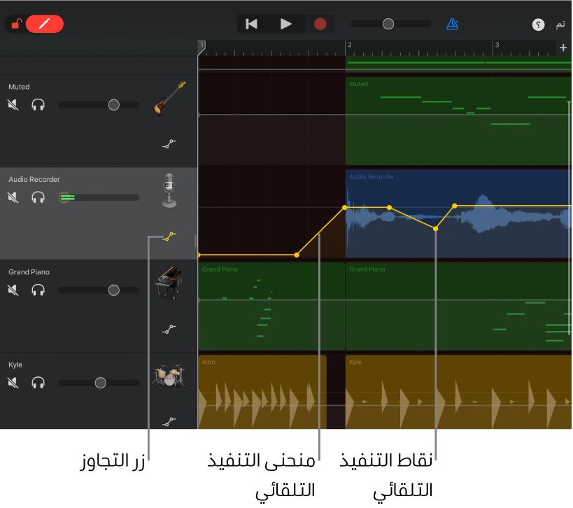Screen dimensions: 573x508
Task: Click the red automation lock icon
Action: point(17,24)
